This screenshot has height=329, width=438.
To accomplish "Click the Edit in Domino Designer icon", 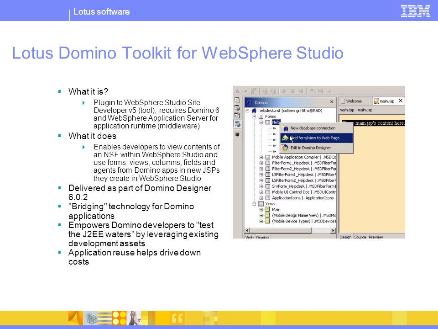I will point(285,148).
